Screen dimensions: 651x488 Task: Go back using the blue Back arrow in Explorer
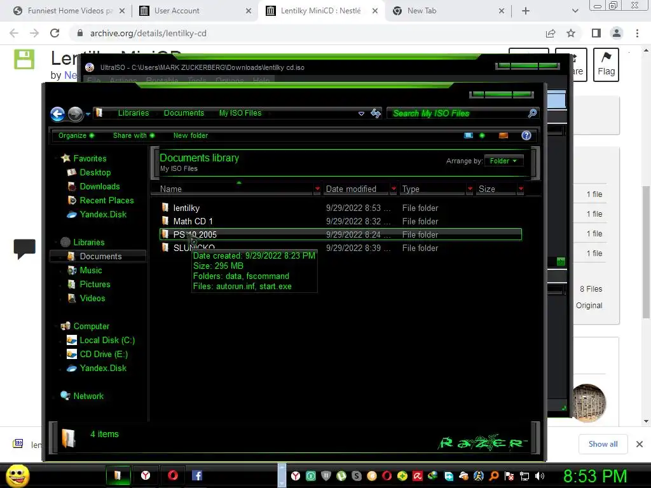pyautogui.click(x=58, y=114)
